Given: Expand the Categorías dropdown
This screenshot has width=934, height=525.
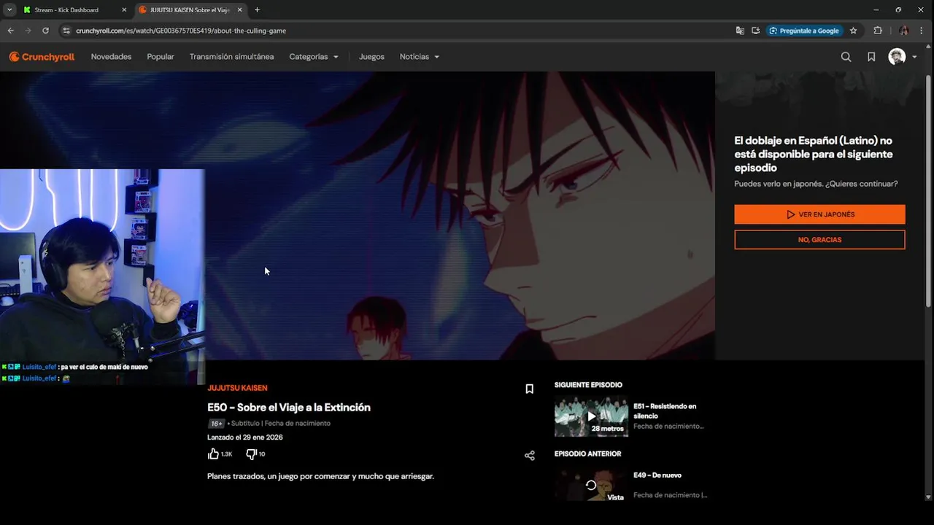Looking at the screenshot, I should click(314, 57).
